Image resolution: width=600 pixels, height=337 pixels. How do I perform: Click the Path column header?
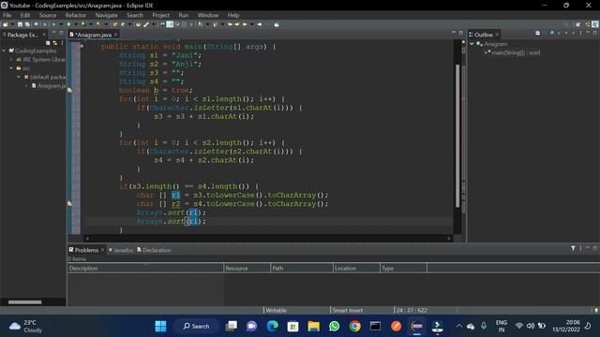coord(302,269)
